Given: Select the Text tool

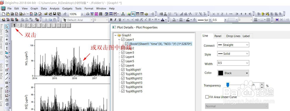Looking at the screenshot, I should click(7, 65).
